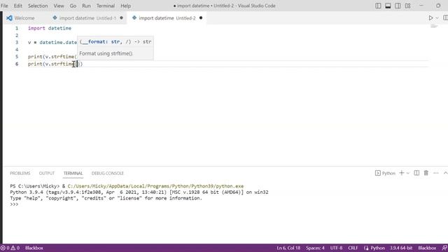Image resolution: width=448 pixels, height=252 pixels.
Task: Click print(v.strftime on line 5
Action: pyautogui.click(x=52, y=57)
